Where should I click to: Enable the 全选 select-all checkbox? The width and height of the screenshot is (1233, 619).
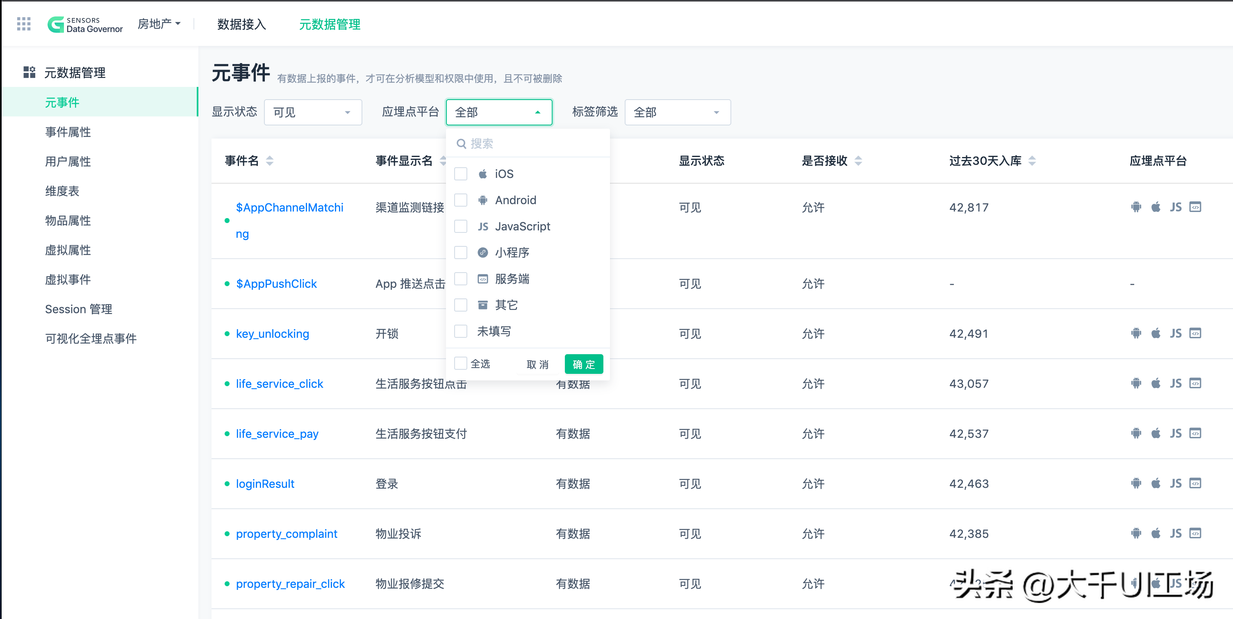[460, 363]
